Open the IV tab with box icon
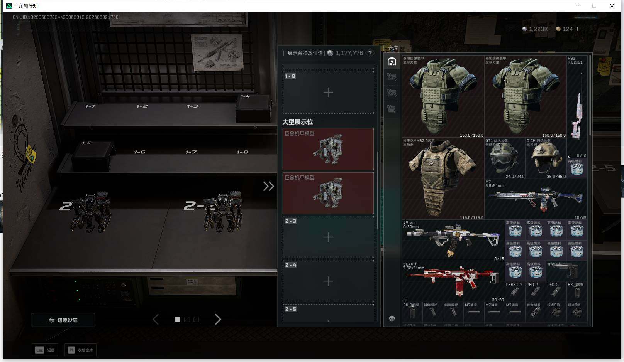The image size is (624, 362). (x=392, y=109)
